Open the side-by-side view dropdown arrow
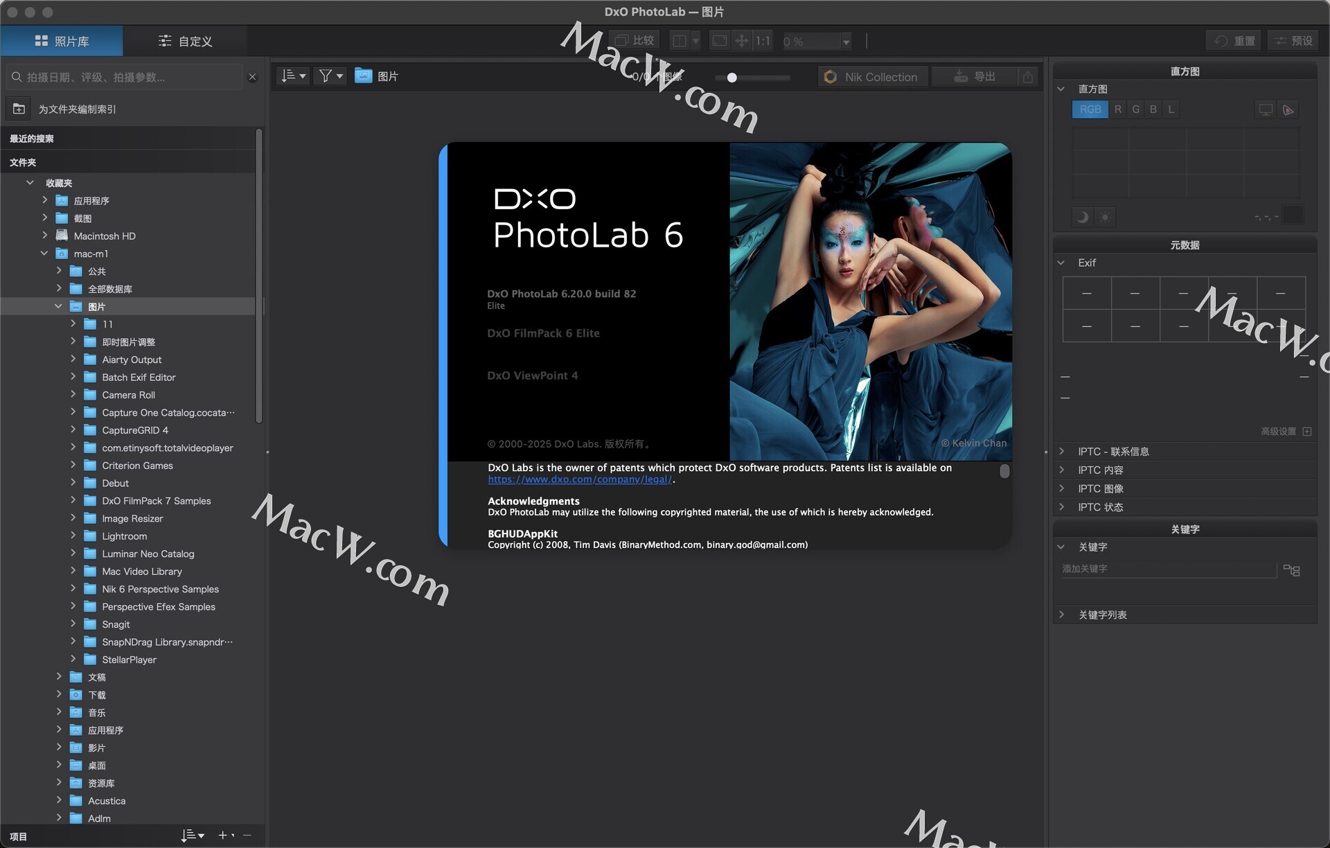1330x848 pixels. click(x=695, y=41)
